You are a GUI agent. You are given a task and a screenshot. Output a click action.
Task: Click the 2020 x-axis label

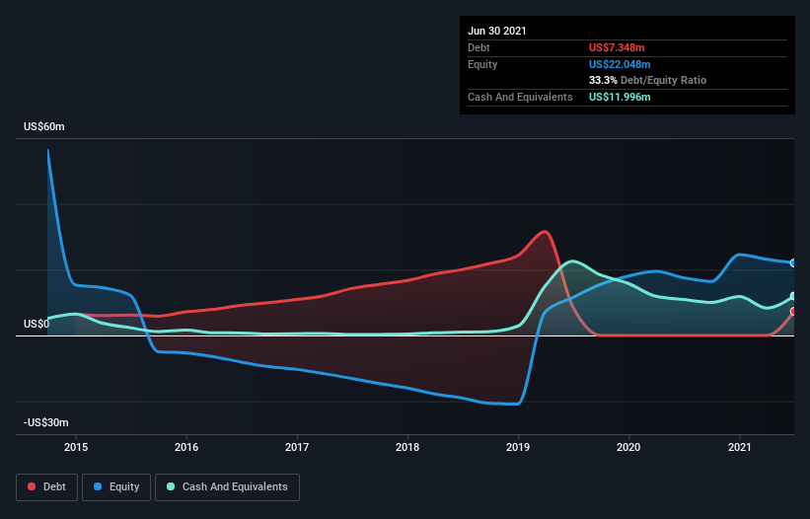[628, 447]
